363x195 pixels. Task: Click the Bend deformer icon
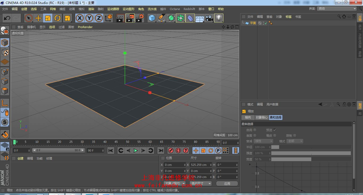[190, 18]
